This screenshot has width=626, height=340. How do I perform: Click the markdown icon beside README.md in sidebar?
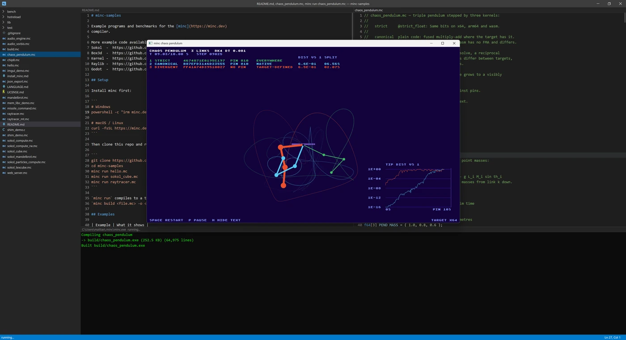(x=4, y=124)
